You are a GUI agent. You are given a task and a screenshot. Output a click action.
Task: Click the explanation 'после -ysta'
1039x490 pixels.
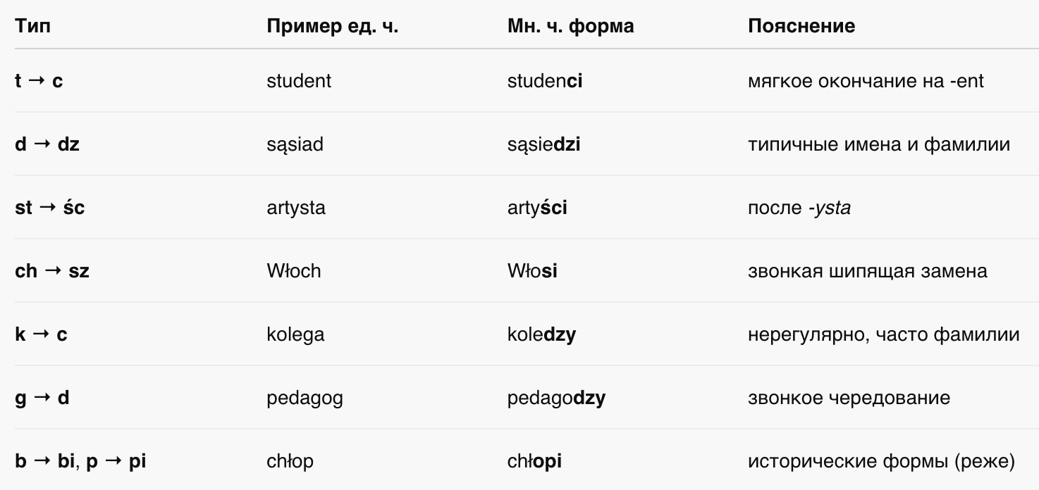(x=799, y=208)
